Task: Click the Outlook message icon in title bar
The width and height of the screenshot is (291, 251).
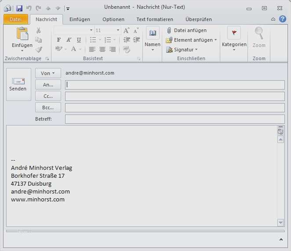Action: [7, 8]
